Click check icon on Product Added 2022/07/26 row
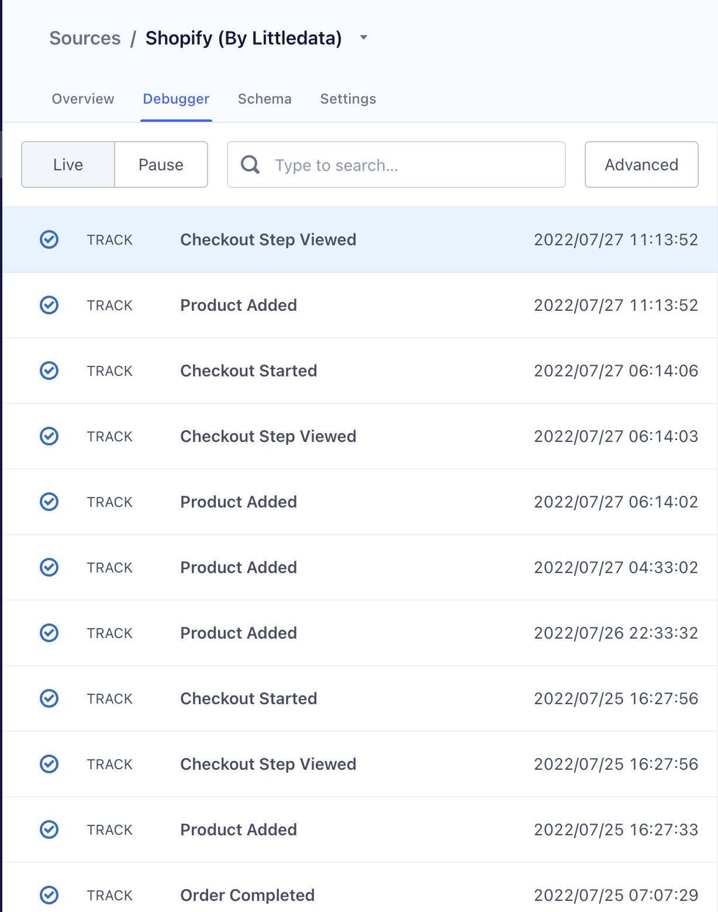This screenshot has height=912, width=718. click(x=49, y=633)
